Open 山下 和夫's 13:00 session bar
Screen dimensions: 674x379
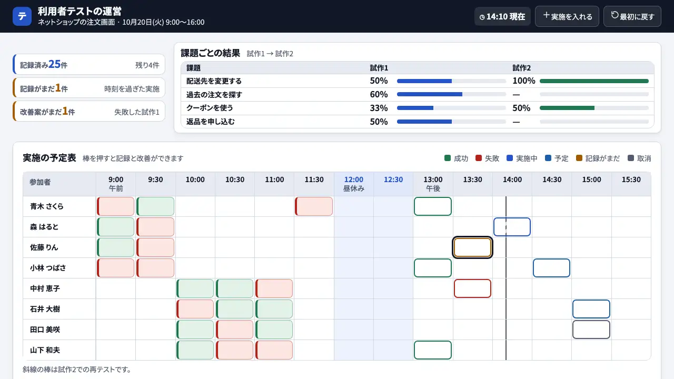click(x=433, y=350)
